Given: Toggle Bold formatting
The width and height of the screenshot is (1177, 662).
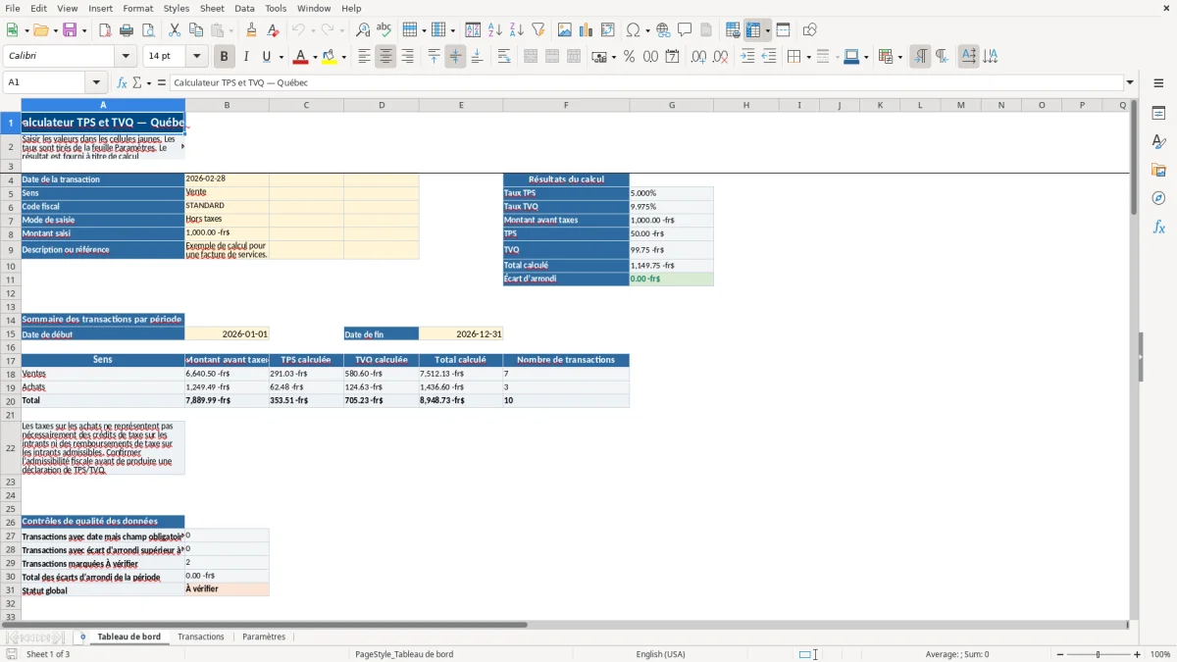Looking at the screenshot, I should click(x=225, y=57).
